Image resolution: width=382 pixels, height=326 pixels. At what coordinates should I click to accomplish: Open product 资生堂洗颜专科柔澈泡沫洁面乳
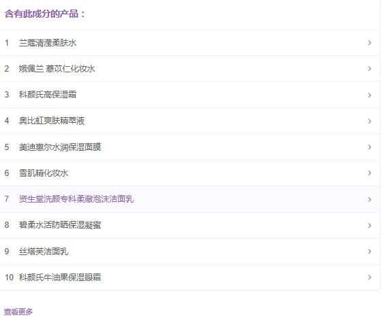(x=76, y=199)
